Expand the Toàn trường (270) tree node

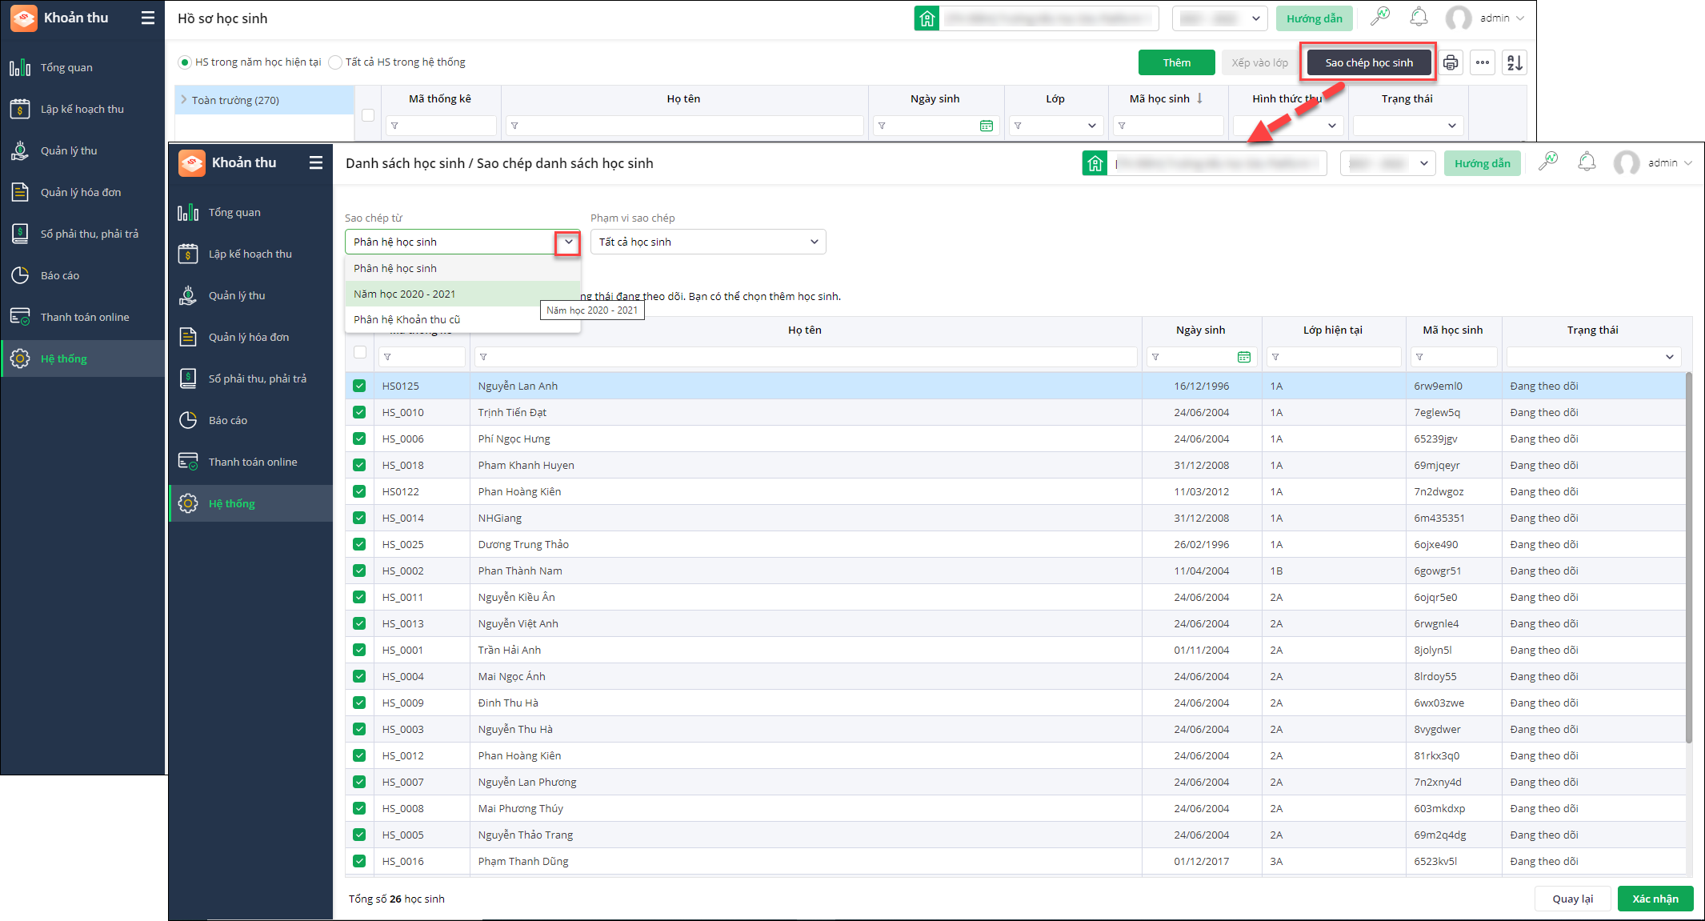point(184,100)
